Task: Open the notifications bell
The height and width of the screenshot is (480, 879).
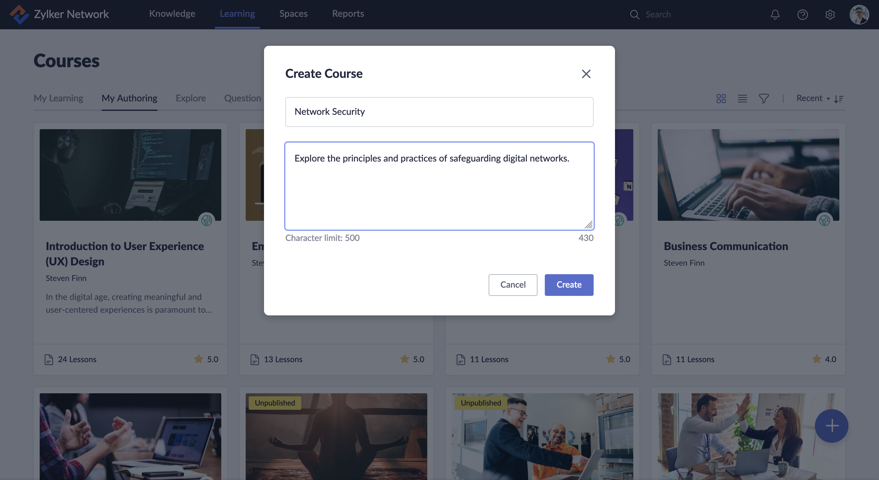Action: (775, 14)
